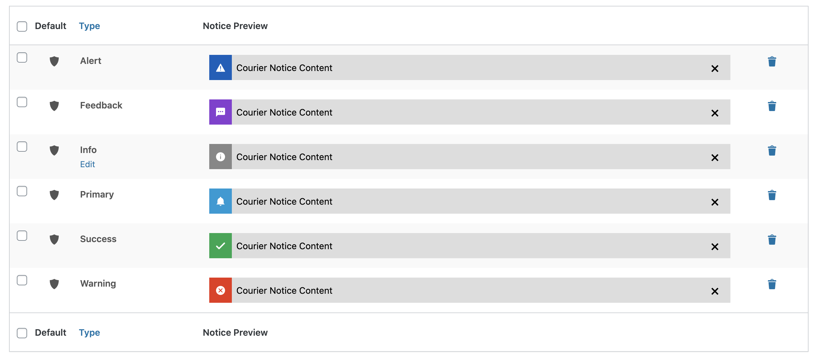Click the Info row shield icon
Image resolution: width=815 pixels, height=357 pixels.
pyautogui.click(x=54, y=150)
